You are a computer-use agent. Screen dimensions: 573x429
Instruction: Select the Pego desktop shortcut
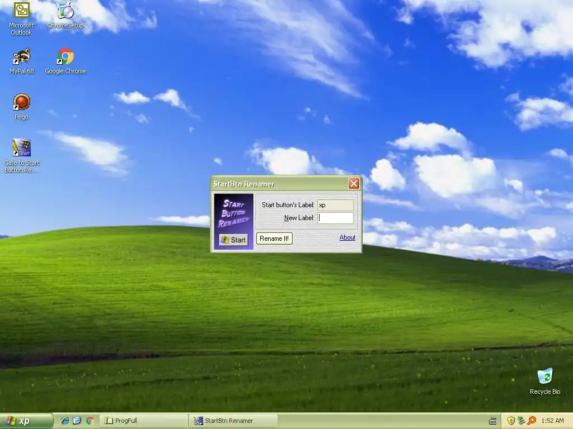point(21,107)
